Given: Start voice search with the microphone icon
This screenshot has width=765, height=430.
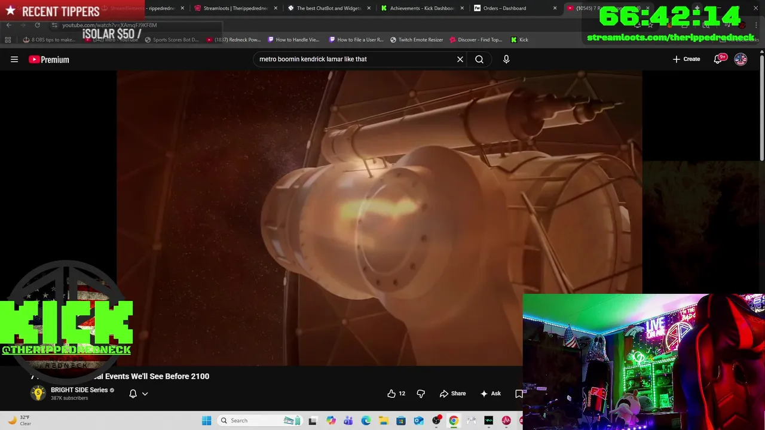Looking at the screenshot, I should (506, 59).
